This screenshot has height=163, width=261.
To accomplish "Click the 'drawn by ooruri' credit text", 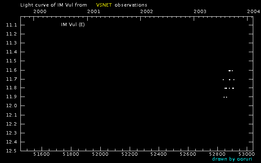I will coord(232,159).
